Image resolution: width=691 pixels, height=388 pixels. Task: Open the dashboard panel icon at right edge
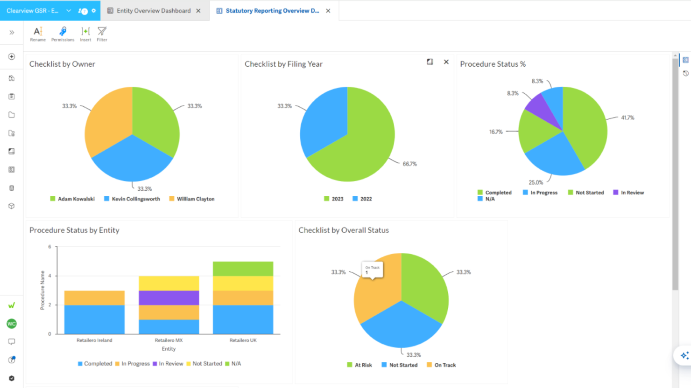(685, 60)
